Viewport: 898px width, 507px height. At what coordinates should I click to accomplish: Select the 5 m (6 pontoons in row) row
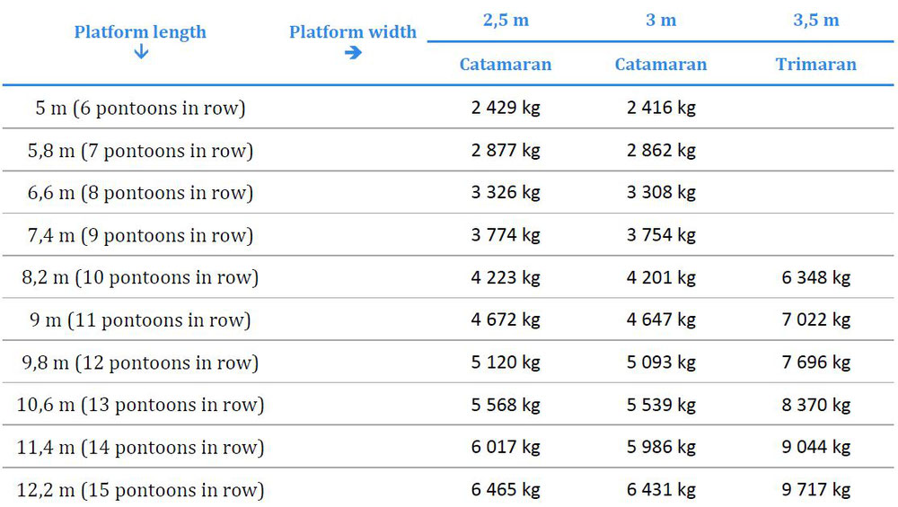point(140,109)
